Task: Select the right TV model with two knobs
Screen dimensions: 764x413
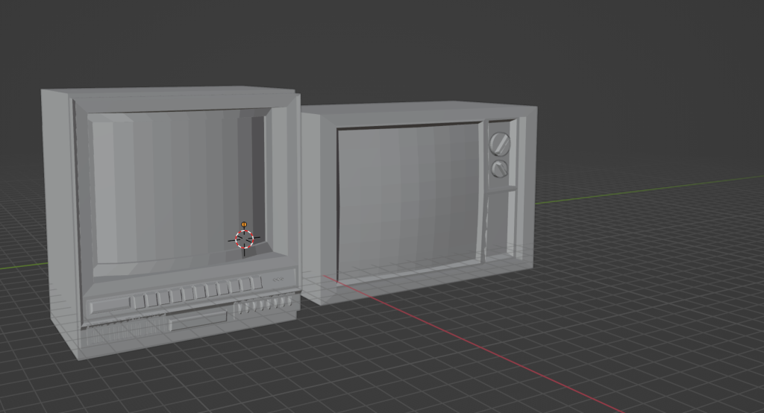Action: coord(419,202)
